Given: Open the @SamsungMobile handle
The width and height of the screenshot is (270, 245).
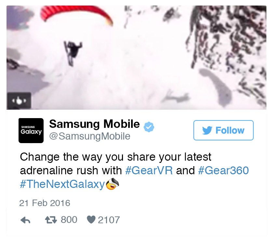Looking at the screenshot, I should tap(90, 136).
